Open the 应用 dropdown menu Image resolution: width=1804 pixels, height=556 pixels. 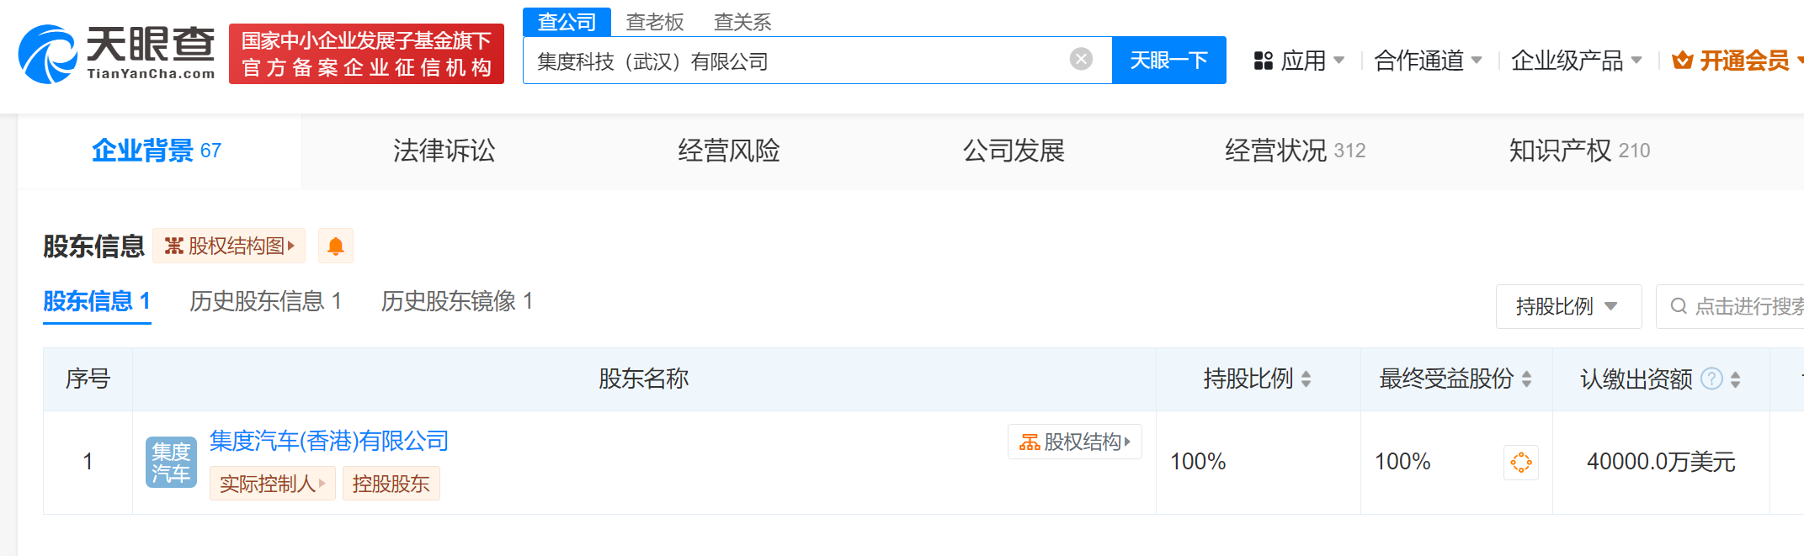pyautogui.click(x=1299, y=61)
